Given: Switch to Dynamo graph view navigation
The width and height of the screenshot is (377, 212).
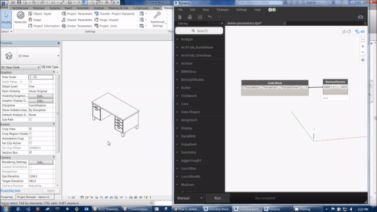Looking at the screenshot, I should click(x=360, y=32).
